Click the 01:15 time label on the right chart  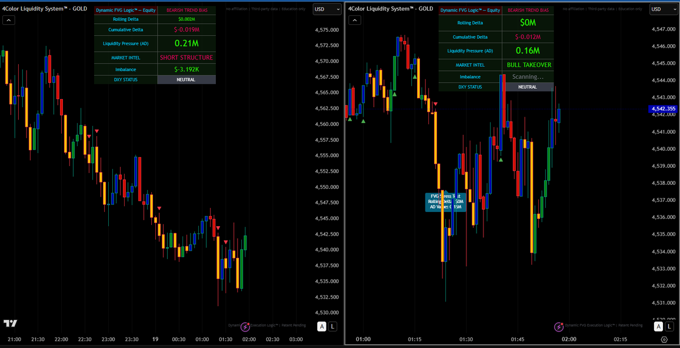click(x=414, y=339)
